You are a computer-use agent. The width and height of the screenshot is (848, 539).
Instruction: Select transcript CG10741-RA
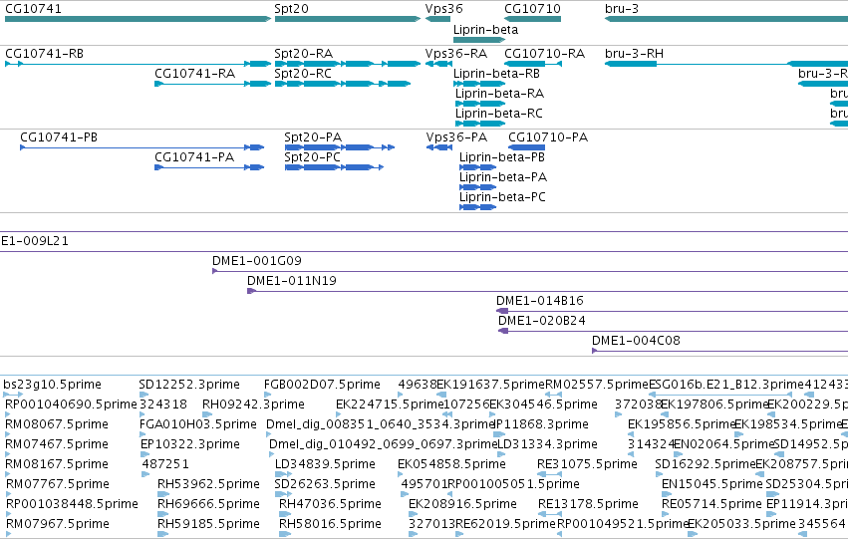(x=194, y=74)
